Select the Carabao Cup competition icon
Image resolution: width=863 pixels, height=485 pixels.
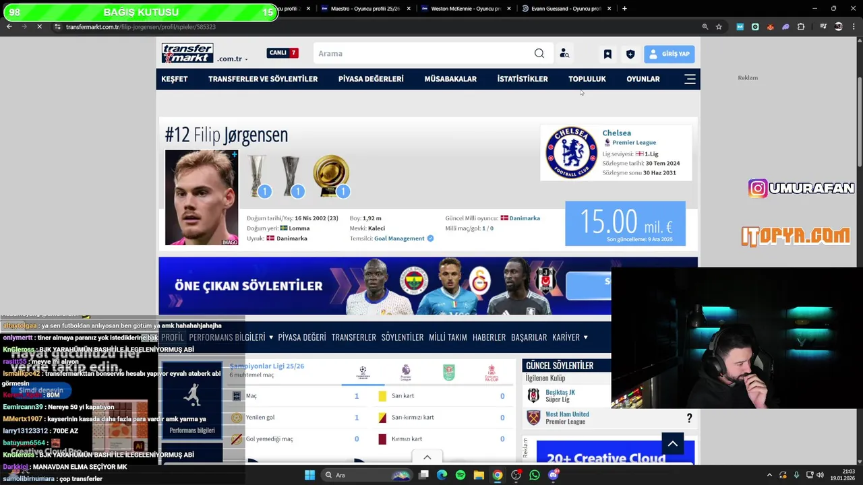(449, 373)
